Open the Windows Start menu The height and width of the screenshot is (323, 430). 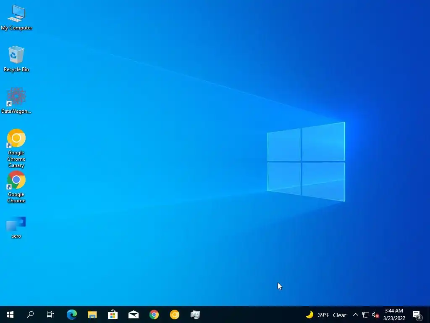tap(10, 315)
